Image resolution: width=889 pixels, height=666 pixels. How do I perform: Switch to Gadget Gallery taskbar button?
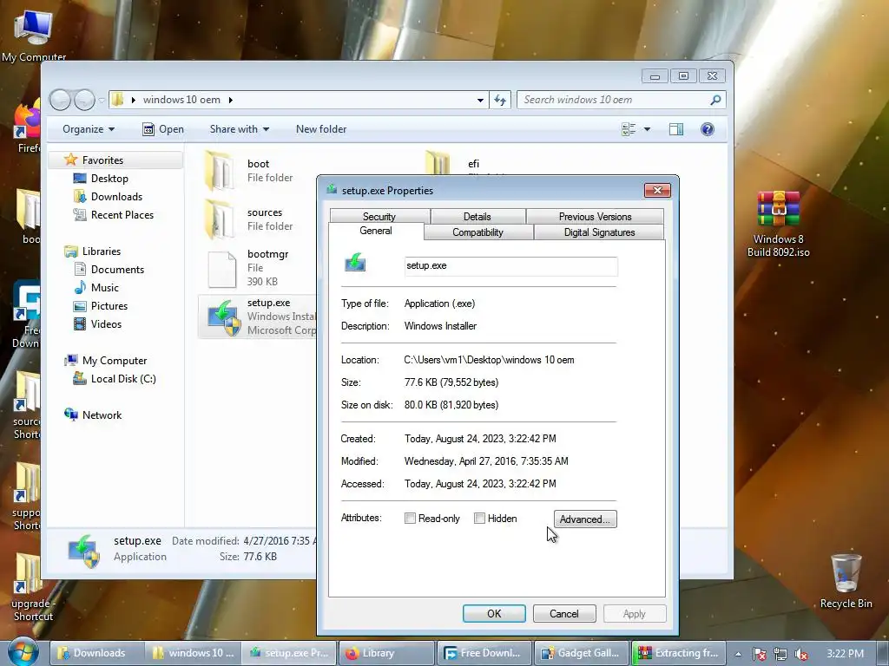[581, 653]
